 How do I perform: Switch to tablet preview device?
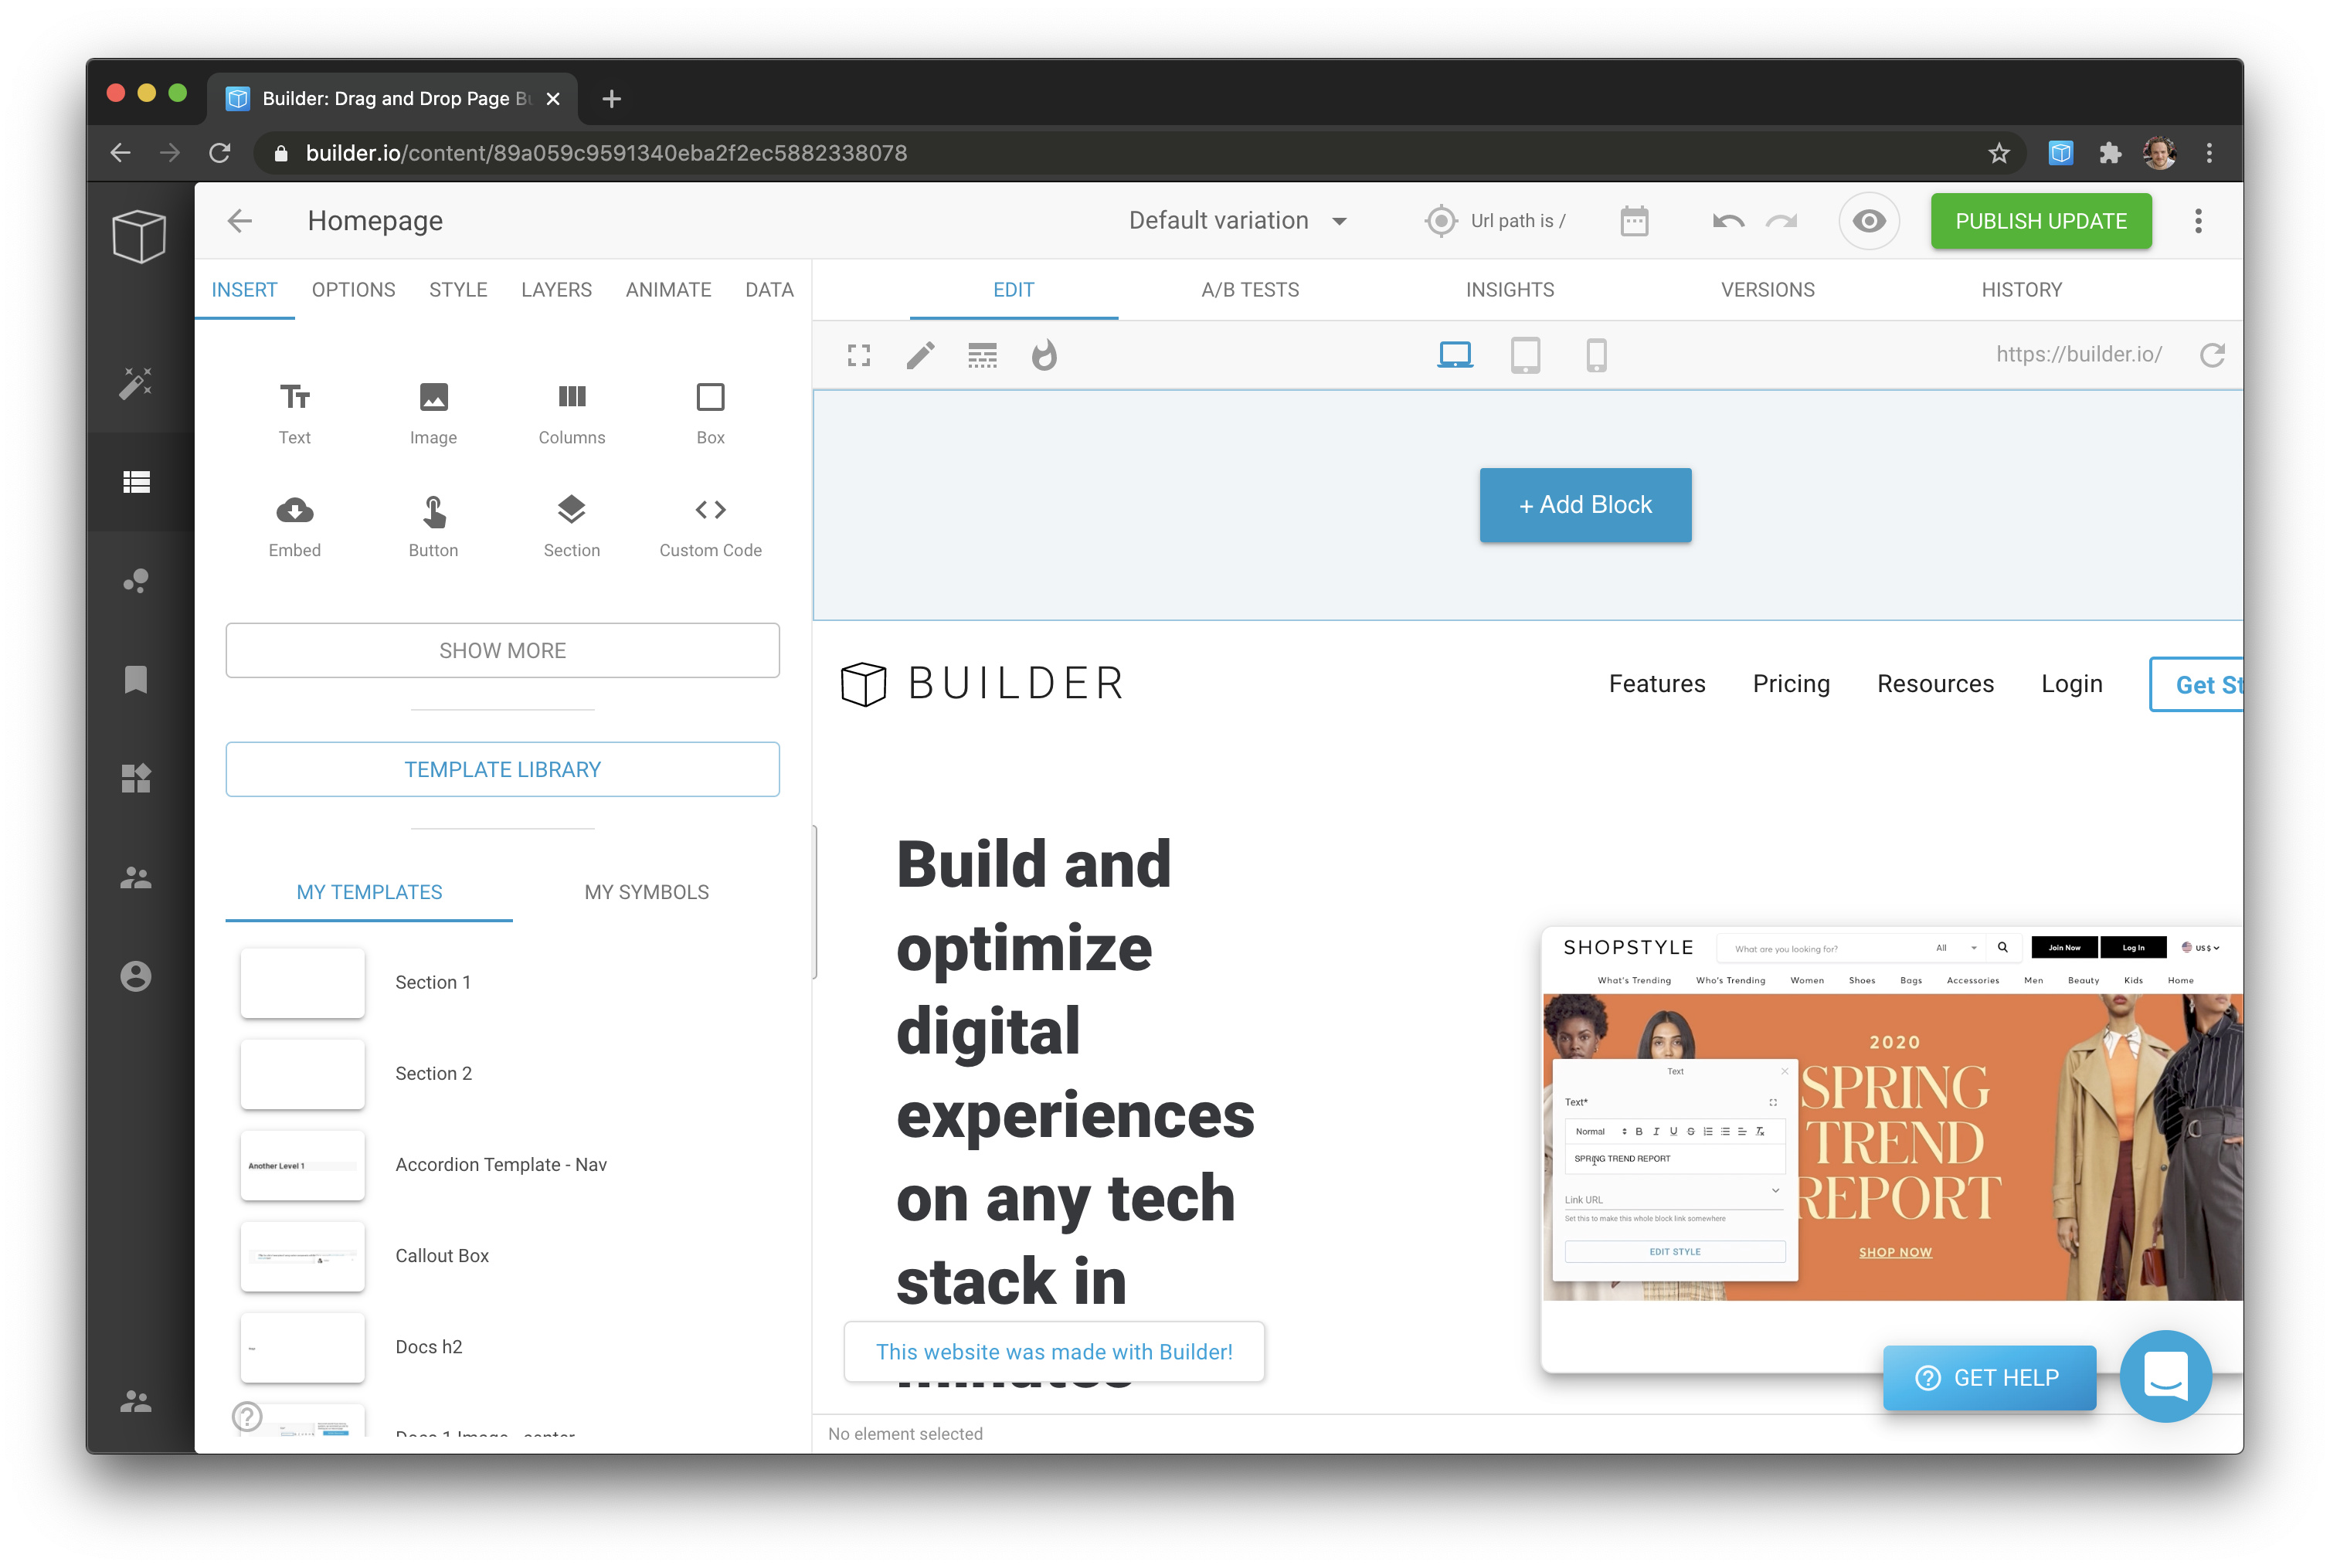coord(1526,355)
